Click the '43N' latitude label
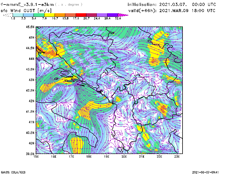 (x=31, y=80)
